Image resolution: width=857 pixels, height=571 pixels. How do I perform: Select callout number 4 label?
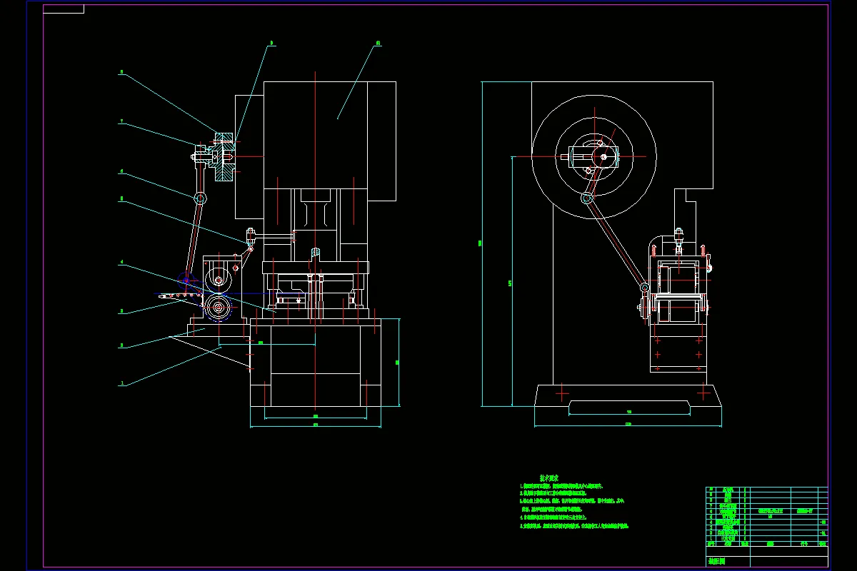[x=121, y=263]
